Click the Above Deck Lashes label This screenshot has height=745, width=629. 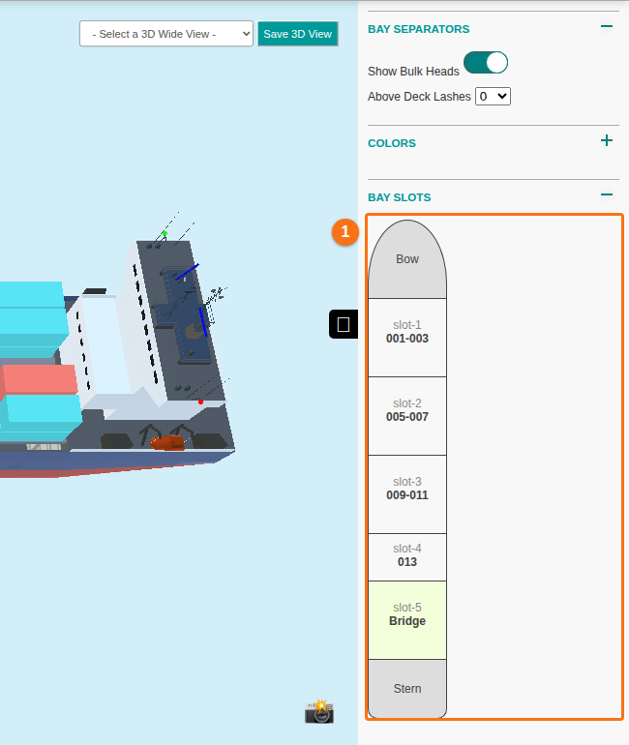(419, 97)
